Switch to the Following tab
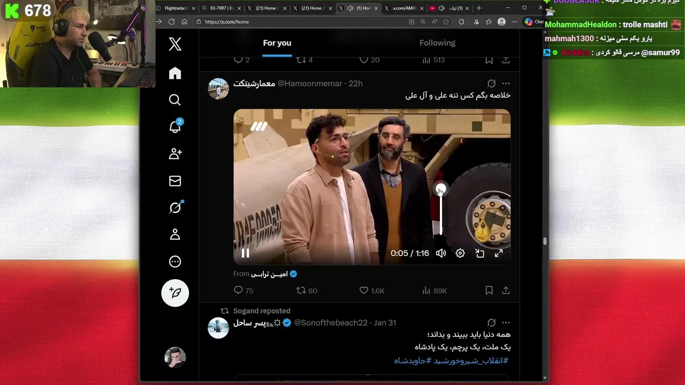685x385 pixels. point(437,43)
